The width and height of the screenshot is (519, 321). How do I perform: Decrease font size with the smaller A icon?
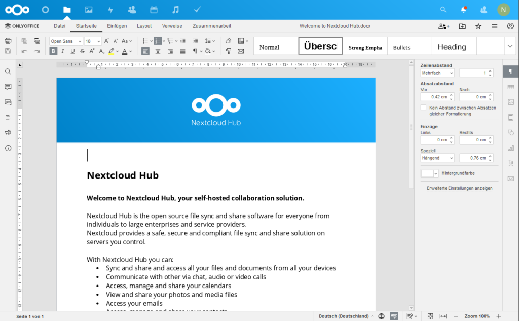coord(116,41)
